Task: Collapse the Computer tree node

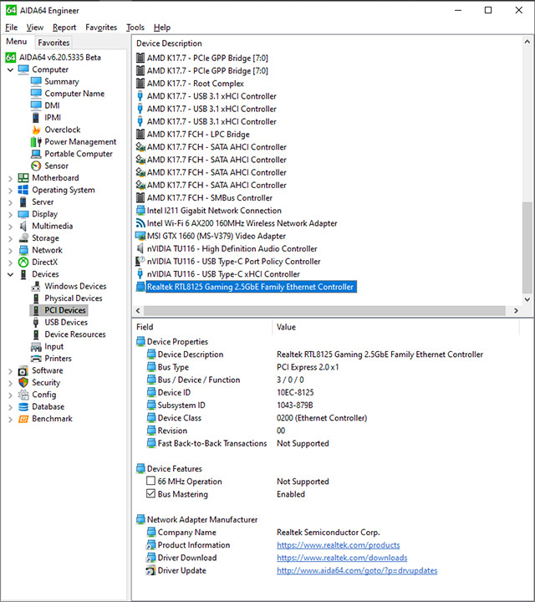Action: (10, 70)
